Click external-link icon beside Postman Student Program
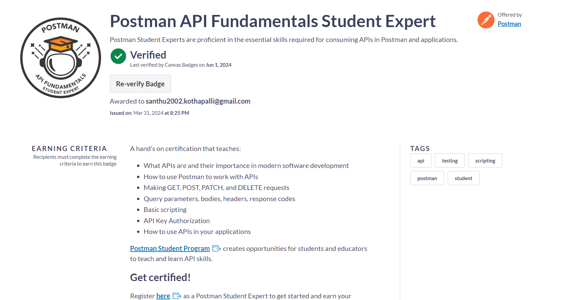This screenshot has height=300, width=562. pos(216,249)
